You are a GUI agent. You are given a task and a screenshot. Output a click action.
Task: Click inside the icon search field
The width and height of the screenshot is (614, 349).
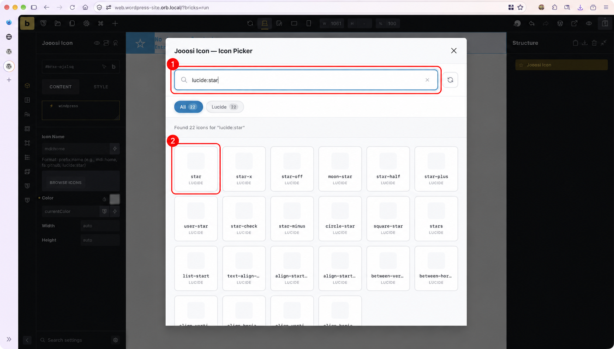[x=306, y=80]
